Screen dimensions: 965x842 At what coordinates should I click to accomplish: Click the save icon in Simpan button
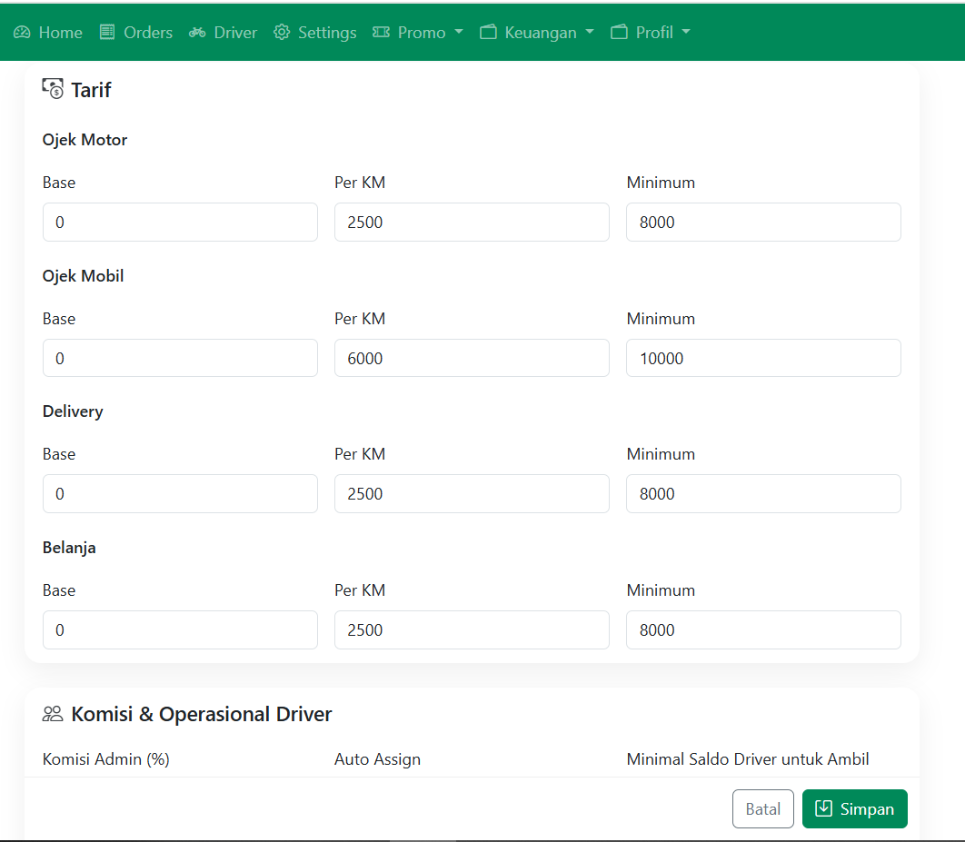coord(823,808)
